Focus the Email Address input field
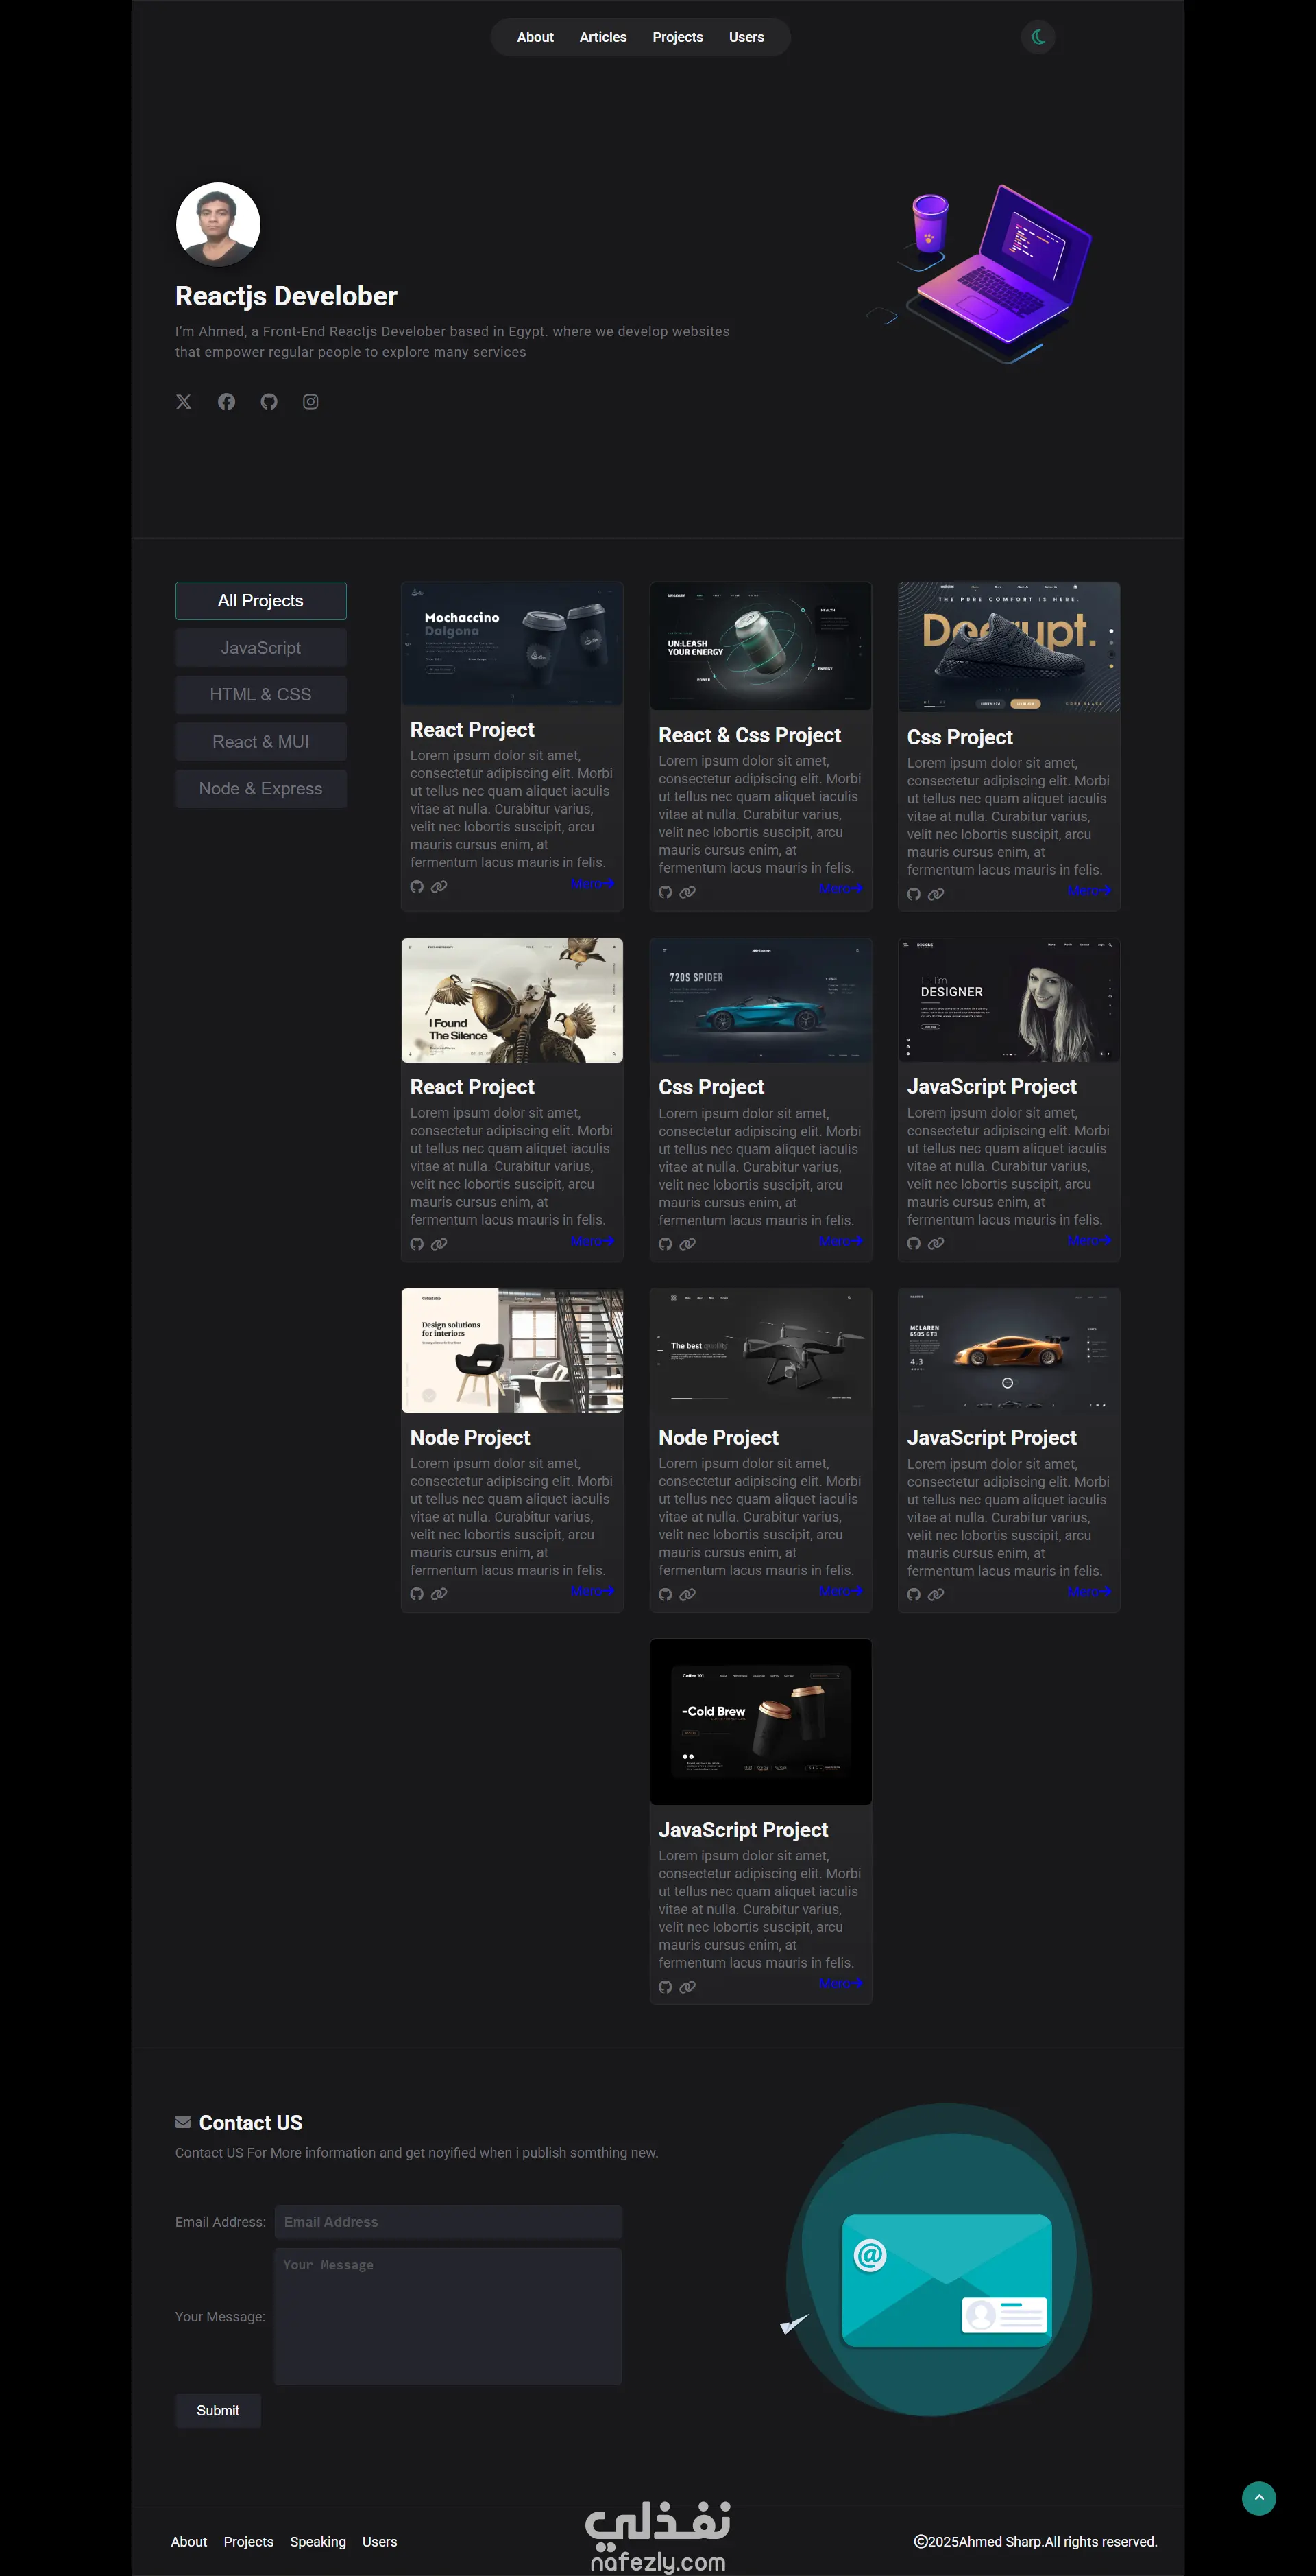This screenshot has height=2576, width=1316. coord(448,2222)
